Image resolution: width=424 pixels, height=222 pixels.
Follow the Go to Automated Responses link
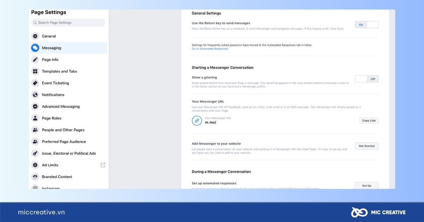pyautogui.click(x=210, y=49)
